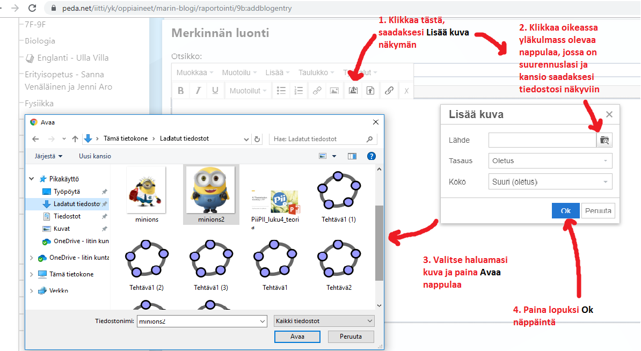This screenshot has width=641, height=351.
Task: Open the Kaikki tiedostot file type dropdown
Action: (324, 321)
